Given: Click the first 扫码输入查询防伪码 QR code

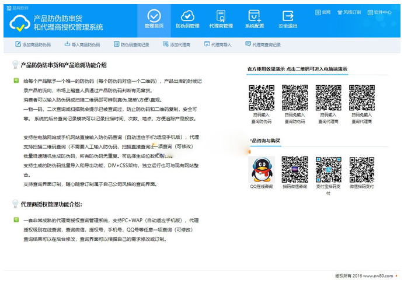Looking at the screenshot, I should [x=261, y=97].
